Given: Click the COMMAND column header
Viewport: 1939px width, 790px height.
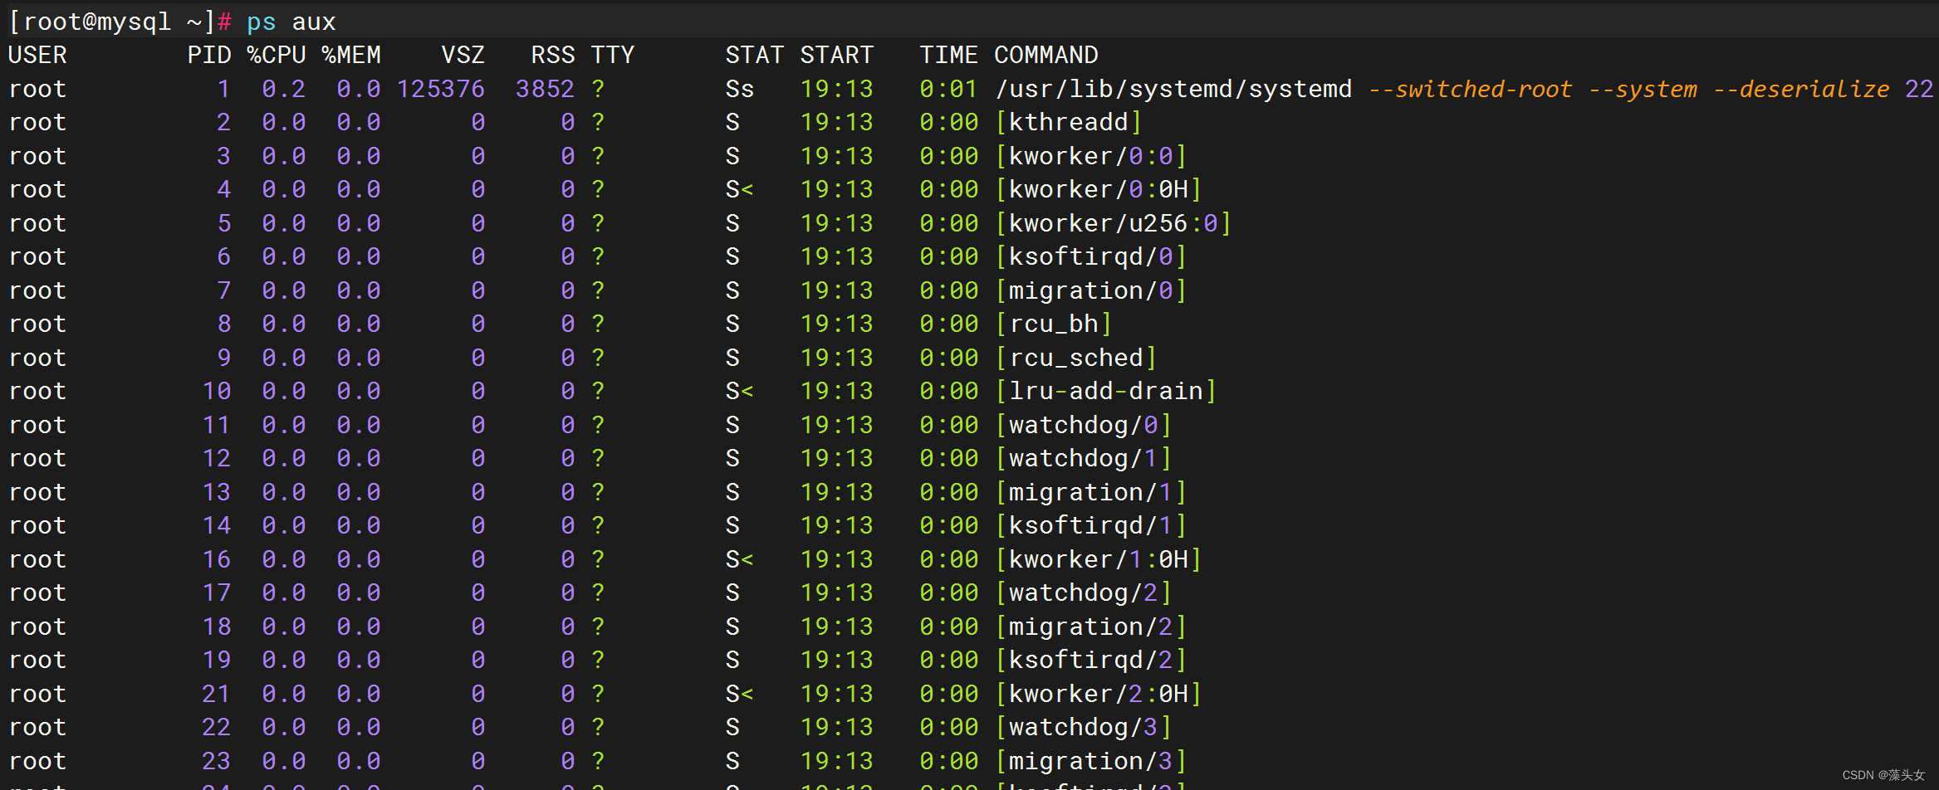Looking at the screenshot, I should click(1046, 56).
